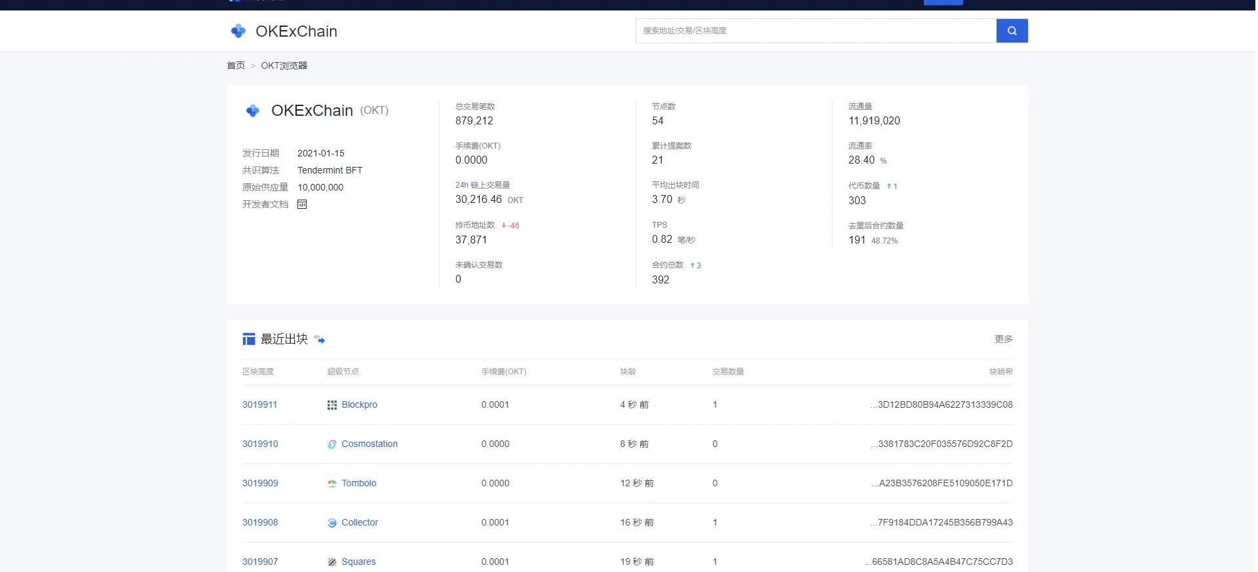Open 更多 to view more blocks
Image resolution: width=1258 pixels, height=572 pixels.
point(1003,339)
